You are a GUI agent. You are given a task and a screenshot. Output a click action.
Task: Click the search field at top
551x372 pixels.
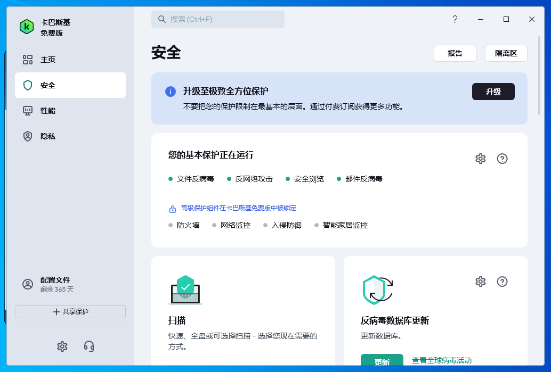[x=218, y=19]
